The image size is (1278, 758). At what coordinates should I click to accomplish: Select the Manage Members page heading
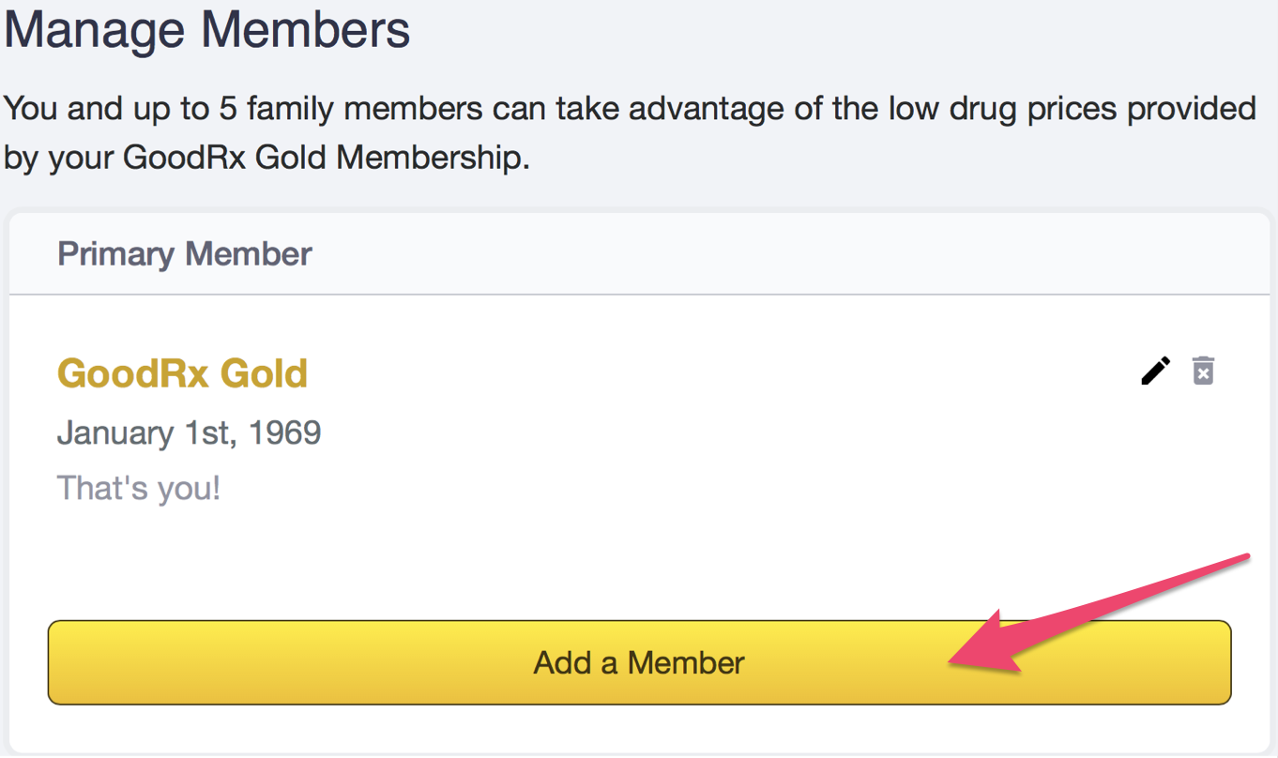pos(207,29)
